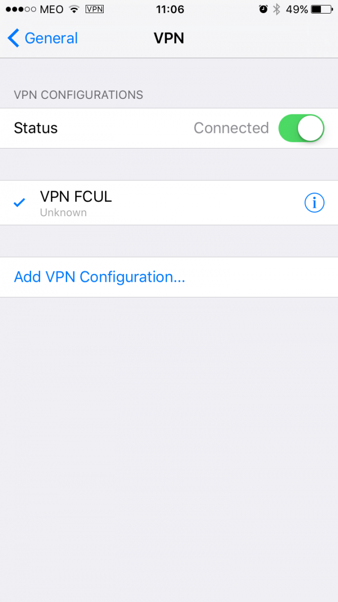Tap the cellular signal strength dots

(x=22, y=9)
